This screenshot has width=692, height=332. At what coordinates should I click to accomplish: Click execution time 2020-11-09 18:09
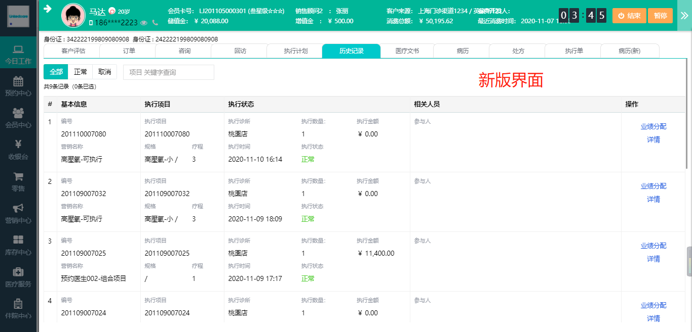point(255,219)
